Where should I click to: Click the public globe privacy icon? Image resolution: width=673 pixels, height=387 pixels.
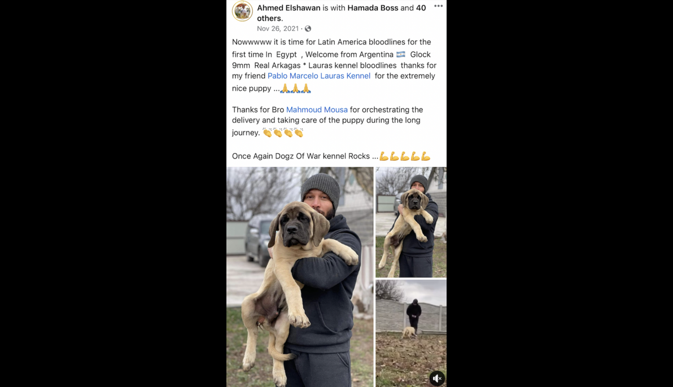click(308, 29)
